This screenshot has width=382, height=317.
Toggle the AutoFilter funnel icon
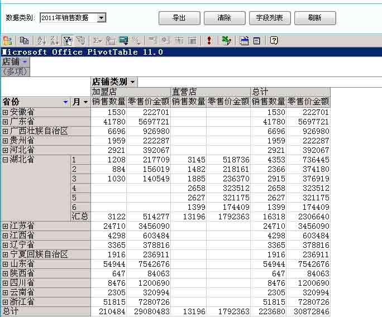[67, 41]
